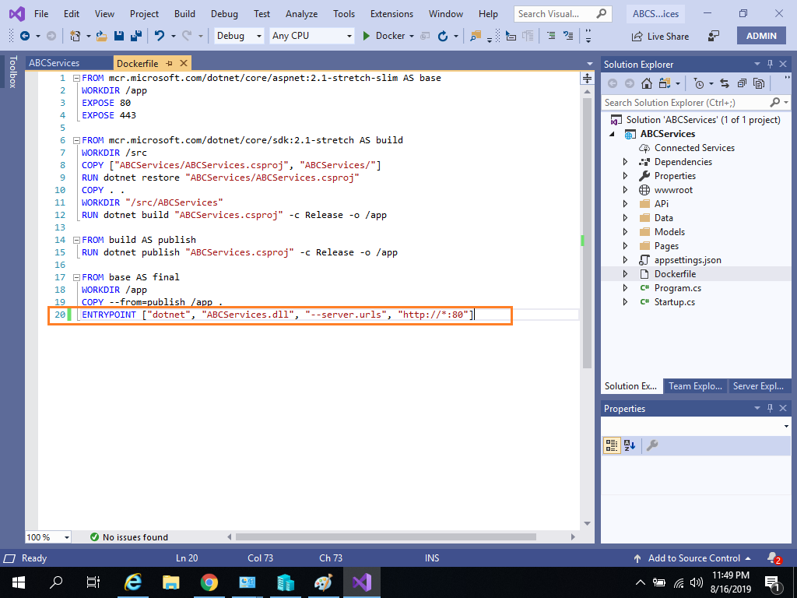Click the Categorized view icon in Properties panel

pyautogui.click(x=612, y=445)
